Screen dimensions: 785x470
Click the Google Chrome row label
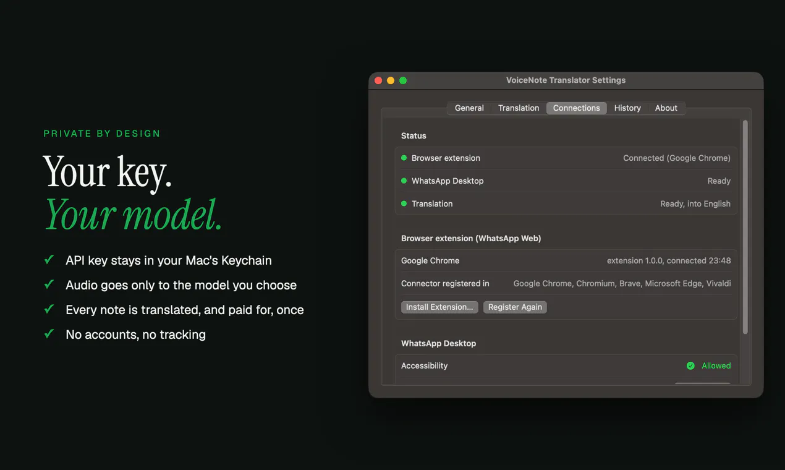click(x=430, y=260)
